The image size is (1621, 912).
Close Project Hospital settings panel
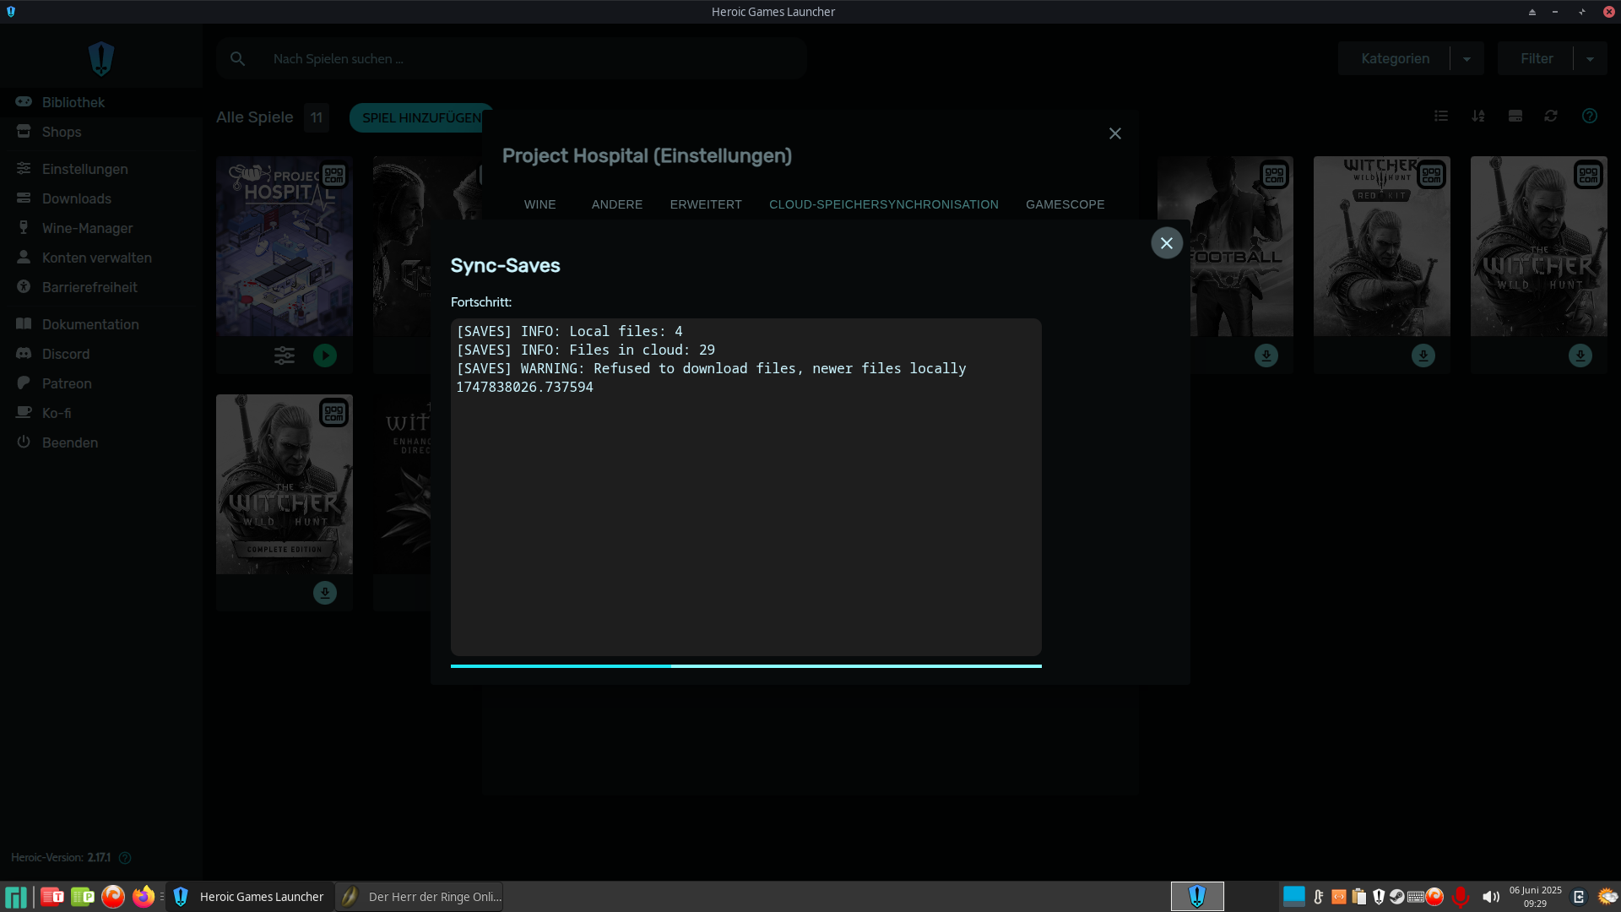coord(1115,133)
